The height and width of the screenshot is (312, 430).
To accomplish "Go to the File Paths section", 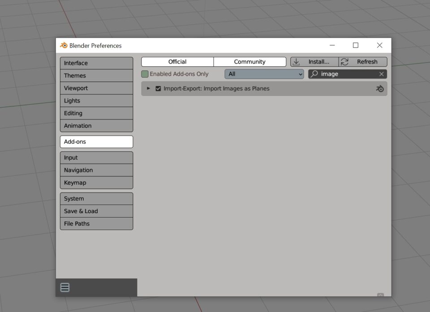I will (96, 224).
